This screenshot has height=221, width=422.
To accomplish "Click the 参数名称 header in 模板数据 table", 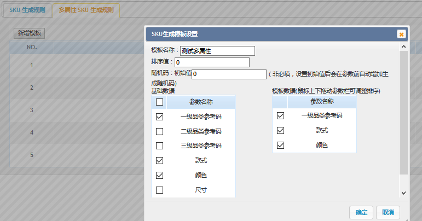I will pyautogui.click(x=322, y=101).
